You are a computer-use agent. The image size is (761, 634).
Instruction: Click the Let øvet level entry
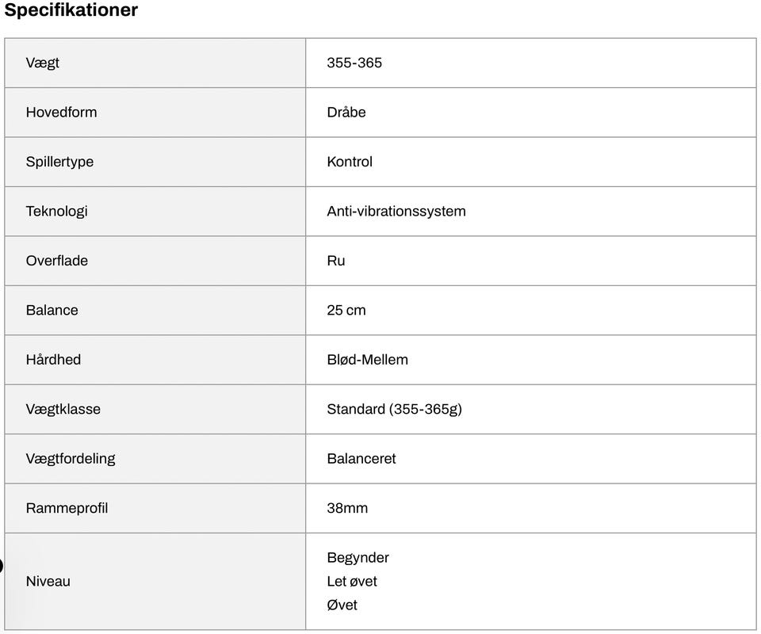[352, 581]
